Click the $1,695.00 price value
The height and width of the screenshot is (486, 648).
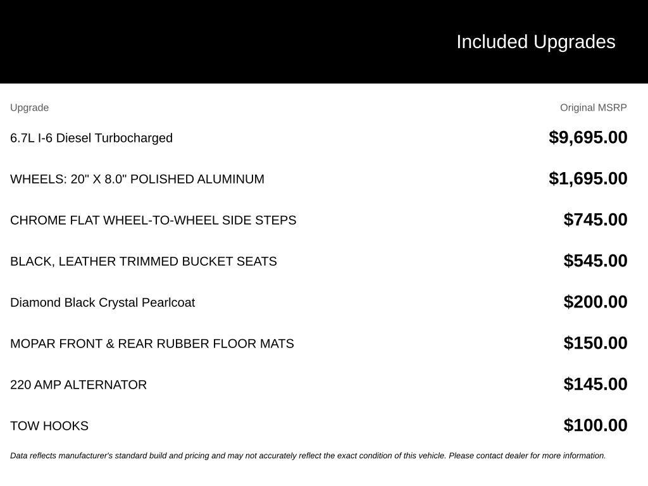click(x=588, y=178)
